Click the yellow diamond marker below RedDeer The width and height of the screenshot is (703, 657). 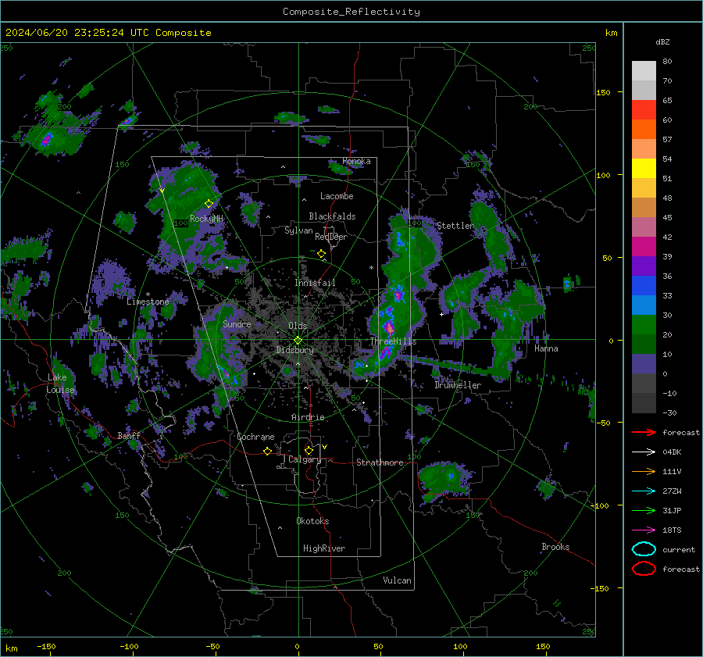[321, 254]
